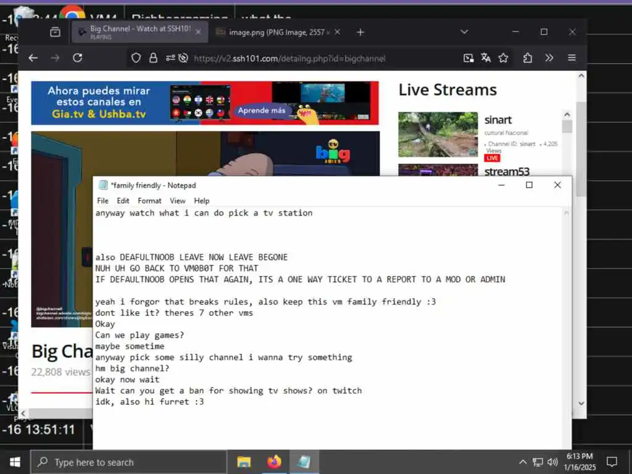Viewport: 632px width, 474px height.
Task: Open Notepad Format menu
Action: click(x=149, y=201)
